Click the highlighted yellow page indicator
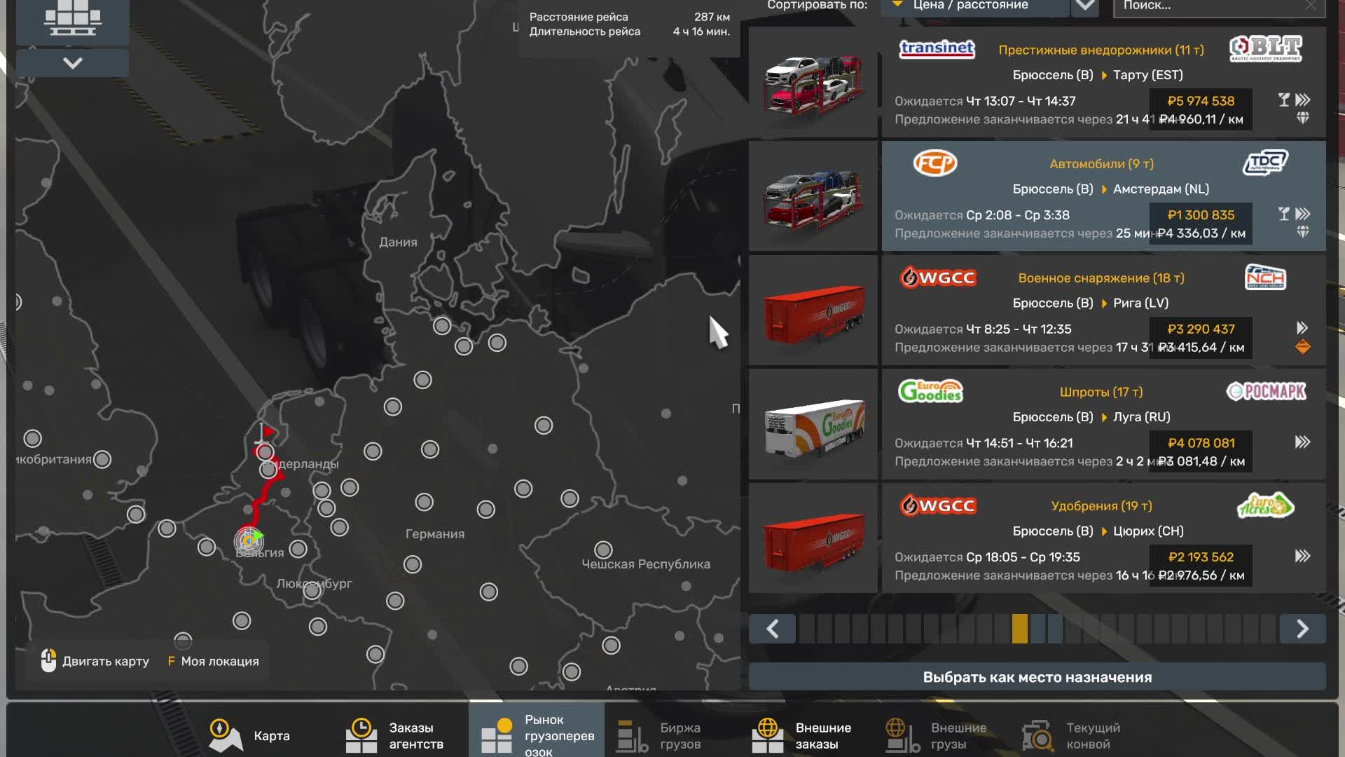1345x757 pixels. pos(1020,629)
